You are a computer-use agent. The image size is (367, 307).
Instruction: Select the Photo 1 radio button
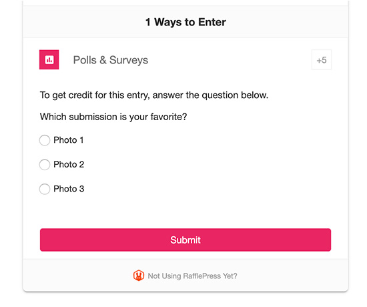[45, 140]
